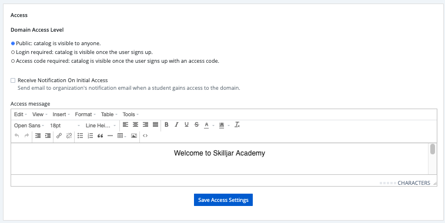Justify text in editor toolbar
This screenshot has width=445, height=223.
(156, 124)
